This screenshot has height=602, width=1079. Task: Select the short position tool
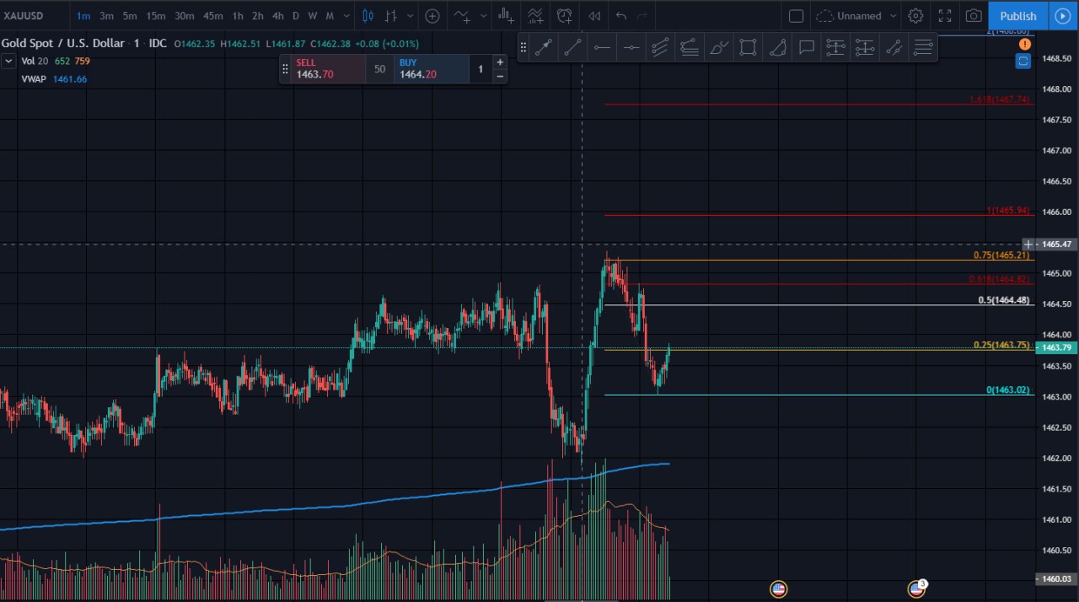coord(865,48)
